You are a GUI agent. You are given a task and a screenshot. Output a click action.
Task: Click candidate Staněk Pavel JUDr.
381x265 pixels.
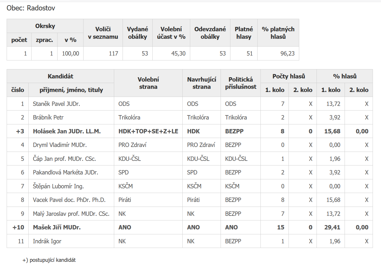pos(56,104)
